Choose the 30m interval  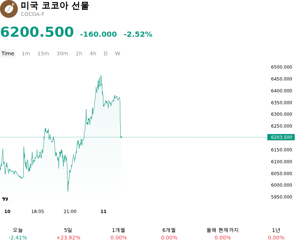tap(62, 53)
